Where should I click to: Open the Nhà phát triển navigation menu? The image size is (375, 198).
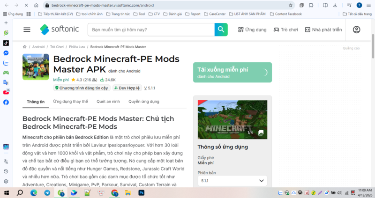pos(323,29)
